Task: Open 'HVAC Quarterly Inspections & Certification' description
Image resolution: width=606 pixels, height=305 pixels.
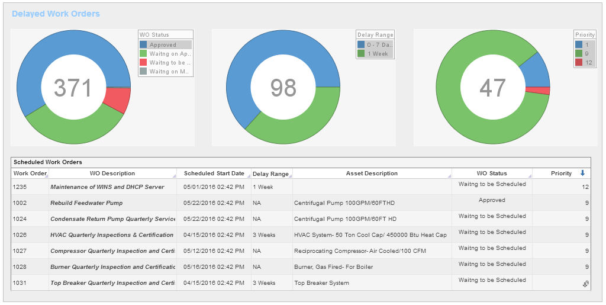Action: click(x=112, y=235)
